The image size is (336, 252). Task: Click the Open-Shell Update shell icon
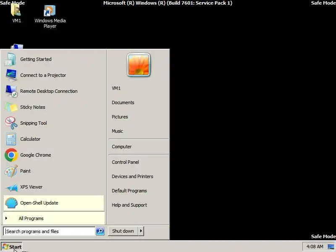pyautogui.click(x=11, y=203)
